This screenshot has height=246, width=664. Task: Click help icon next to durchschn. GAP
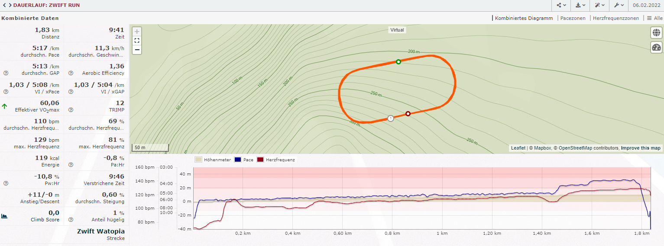[x=6, y=73]
